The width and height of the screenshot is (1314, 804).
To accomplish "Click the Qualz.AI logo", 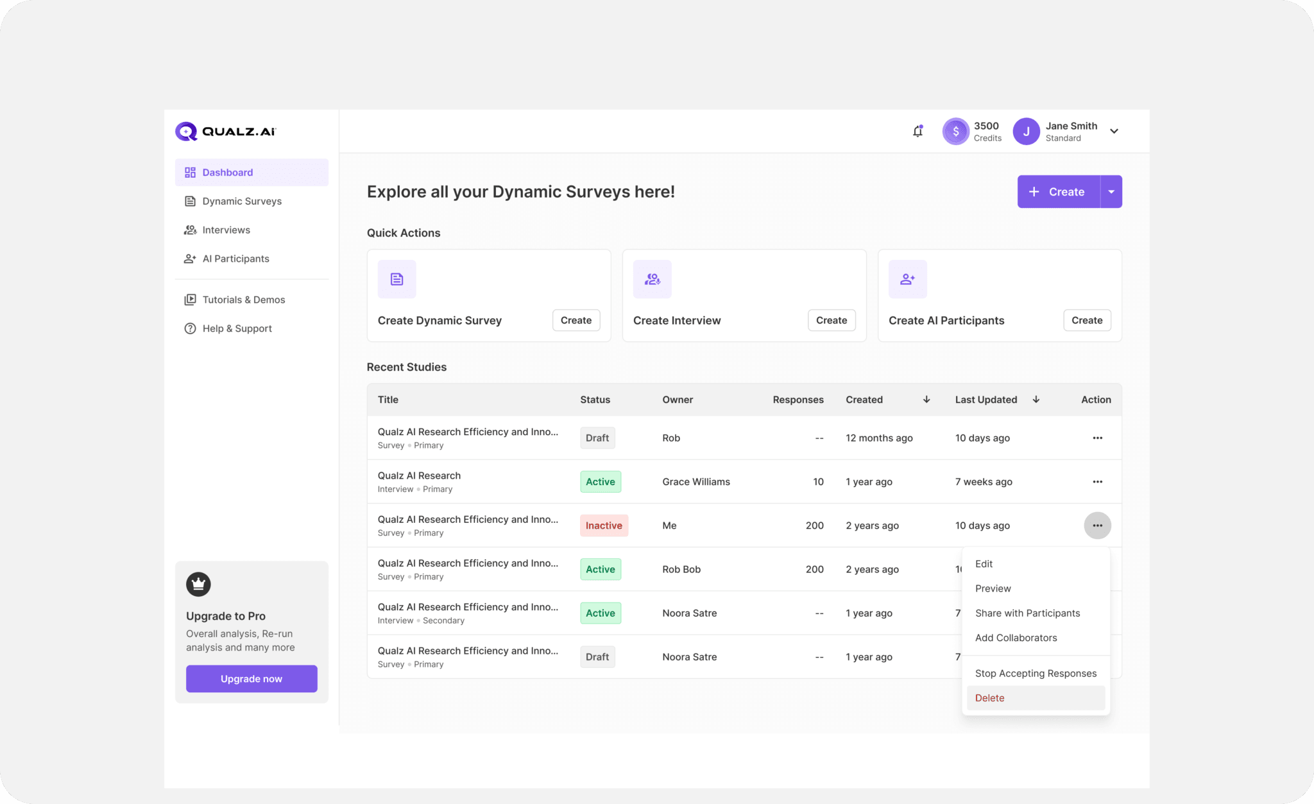I will click(226, 131).
